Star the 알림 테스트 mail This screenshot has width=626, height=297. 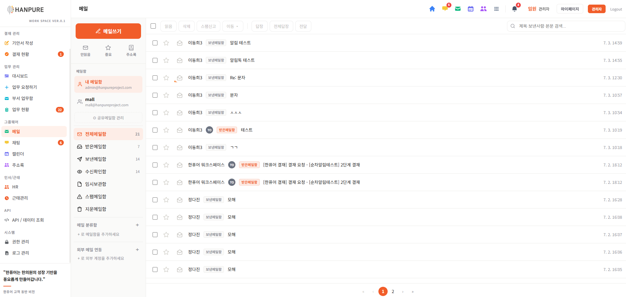[x=166, y=43]
